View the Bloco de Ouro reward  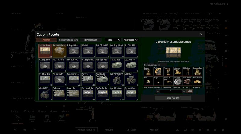tap(197, 81)
